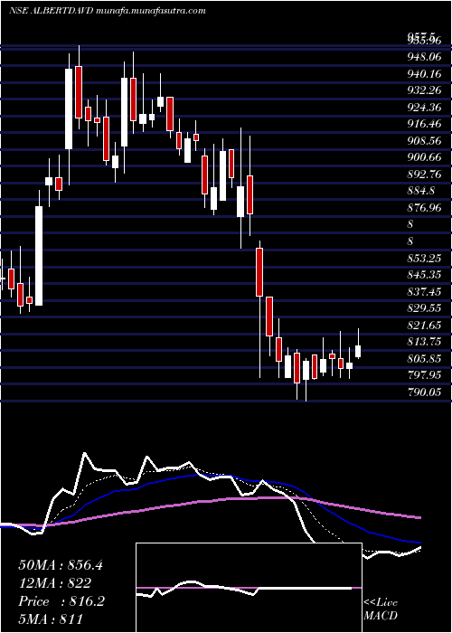Click the 5MA : 811 readout

[x=51, y=619]
